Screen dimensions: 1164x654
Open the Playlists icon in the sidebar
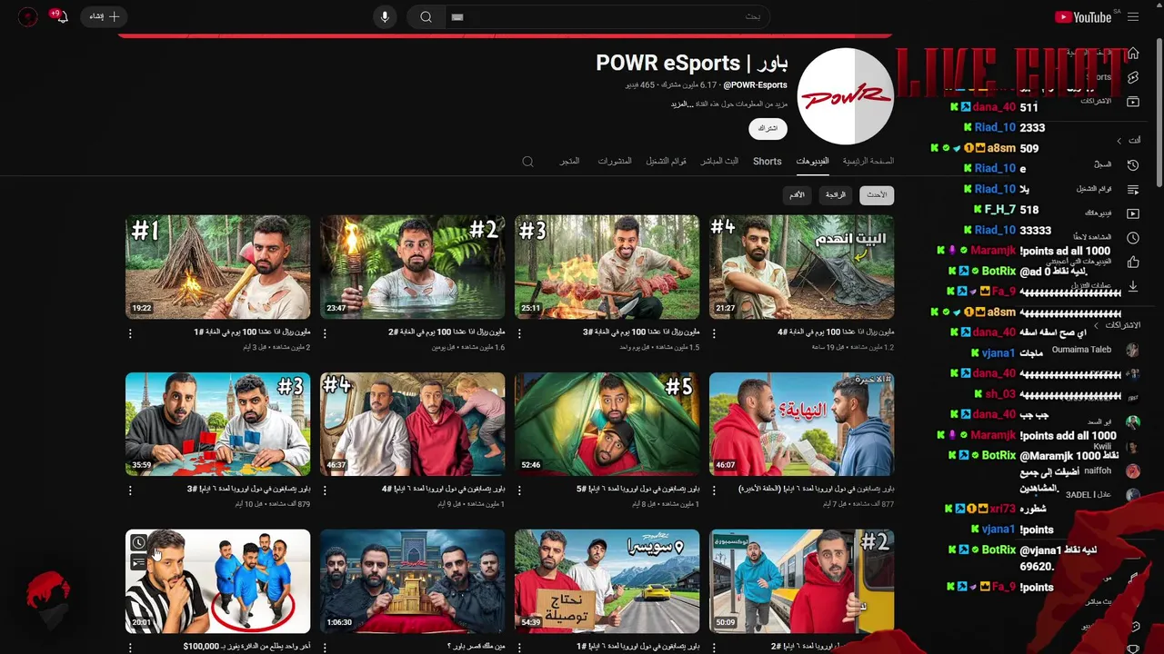(1133, 190)
